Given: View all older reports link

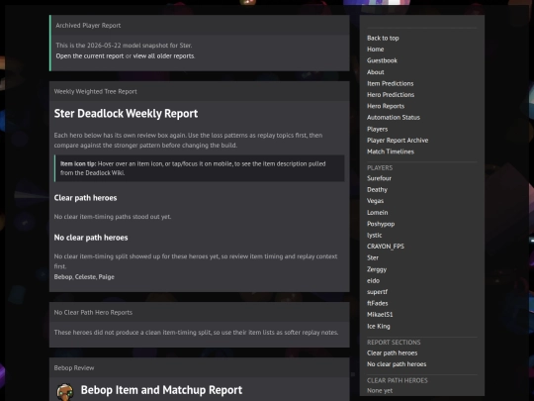Looking at the screenshot, I should tap(163, 55).
